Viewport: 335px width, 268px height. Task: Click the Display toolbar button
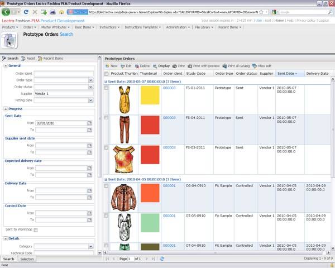coord(161,66)
